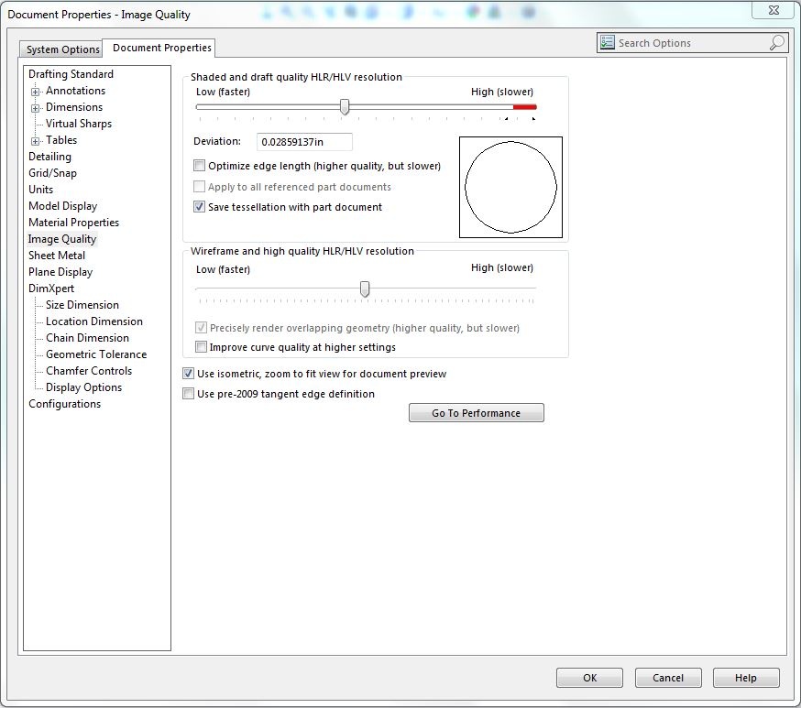This screenshot has width=801, height=708.
Task: Select Plane Display in the list
Action: pos(60,272)
